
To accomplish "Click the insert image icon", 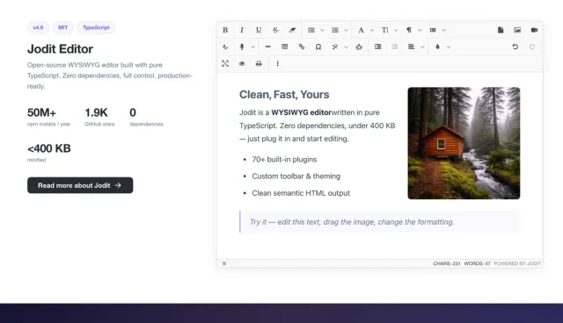I will coord(517,30).
